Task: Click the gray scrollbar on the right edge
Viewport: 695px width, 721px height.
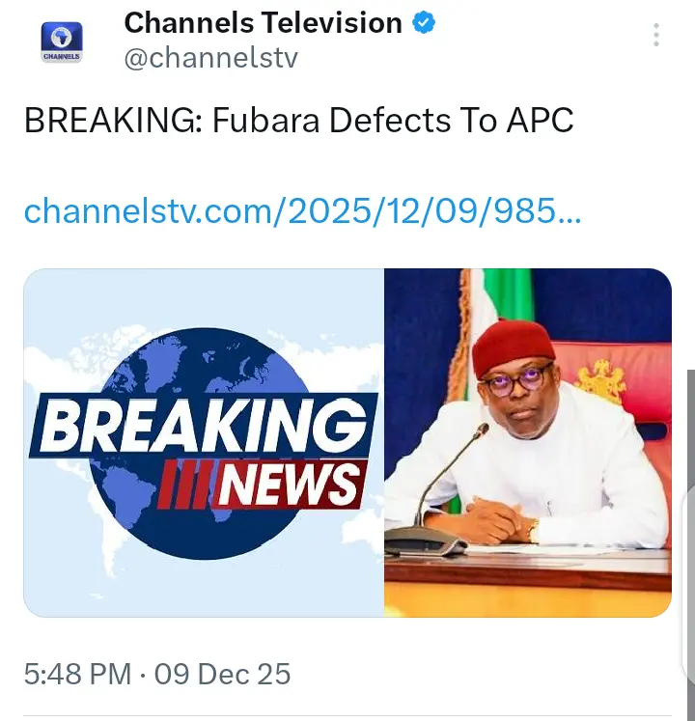Action: click(x=689, y=541)
